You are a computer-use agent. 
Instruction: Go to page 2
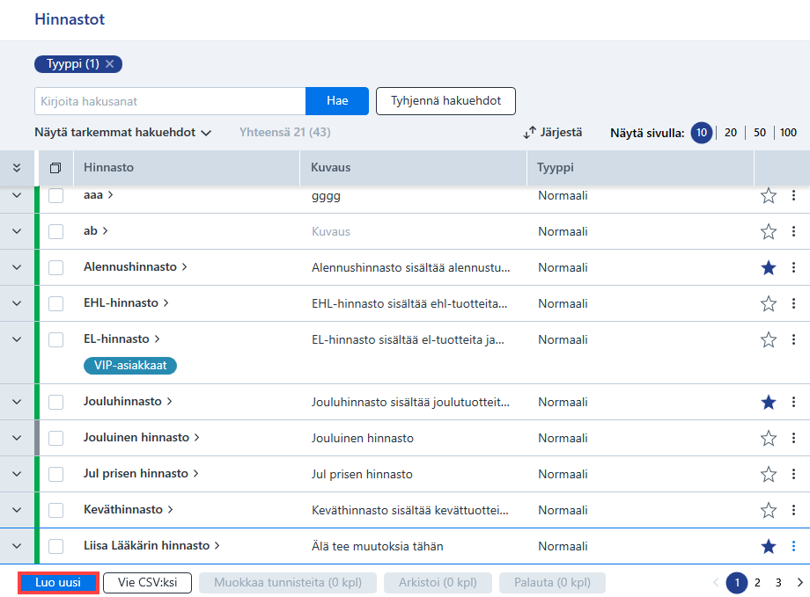757,583
